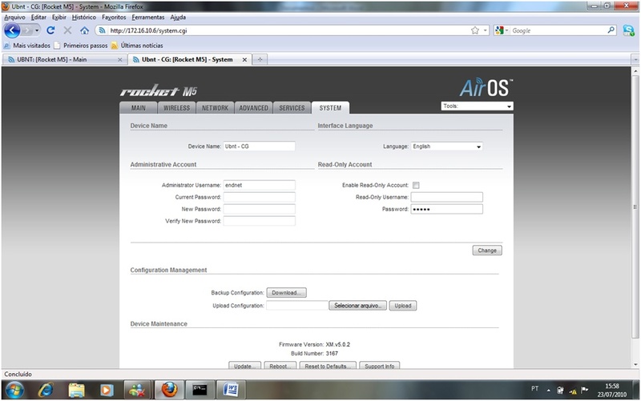Click the Device Name input field
Image resolution: width=641 pixels, height=401 pixels.
coord(259,146)
